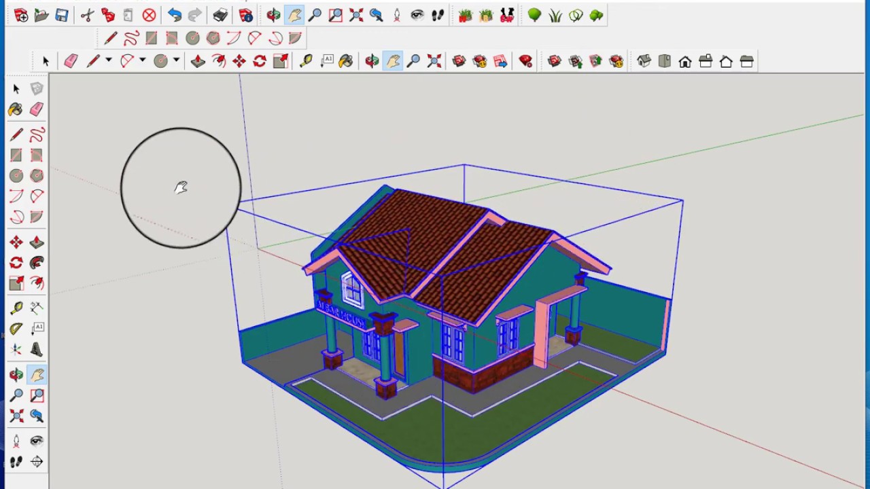This screenshot has width=870, height=489.
Task: Choose the 3D Text tool
Action: (x=37, y=349)
